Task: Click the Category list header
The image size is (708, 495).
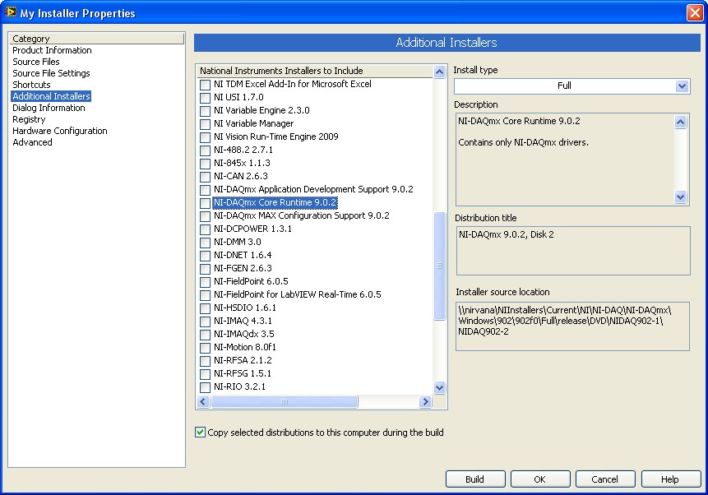Action: click(97, 39)
